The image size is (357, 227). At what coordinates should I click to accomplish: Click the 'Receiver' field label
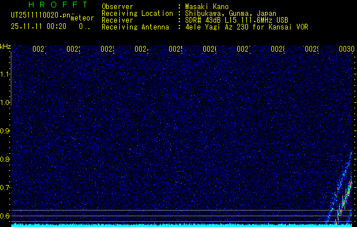(x=117, y=20)
